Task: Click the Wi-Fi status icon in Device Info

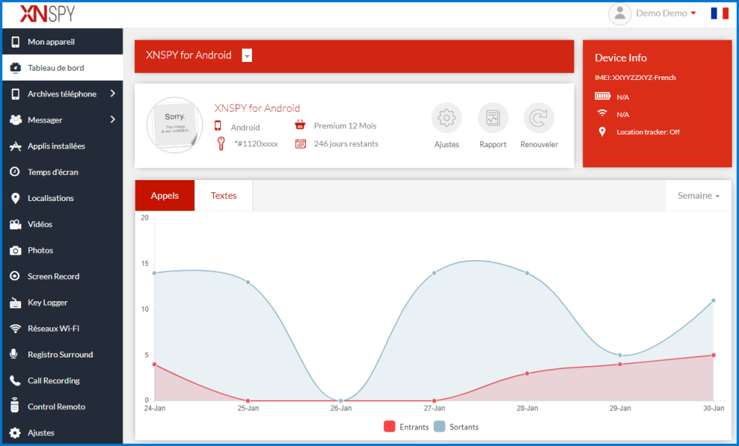Action: click(602, 113)
